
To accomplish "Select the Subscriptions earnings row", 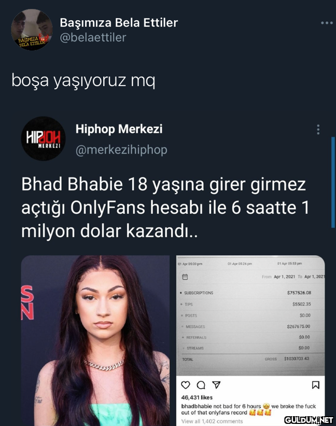I will pos(246,293).
